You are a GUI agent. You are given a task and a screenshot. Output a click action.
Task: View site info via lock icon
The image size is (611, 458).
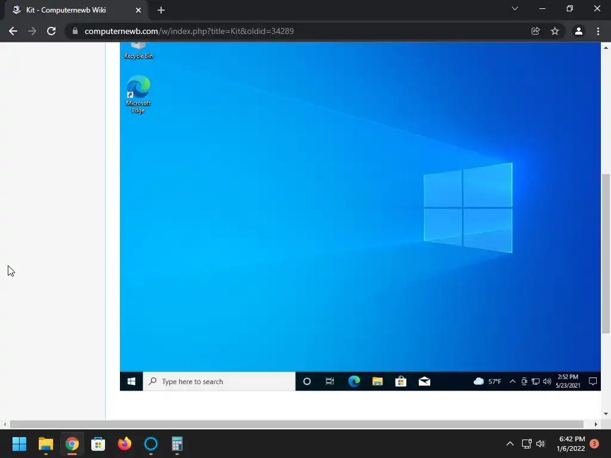(75, 31)
